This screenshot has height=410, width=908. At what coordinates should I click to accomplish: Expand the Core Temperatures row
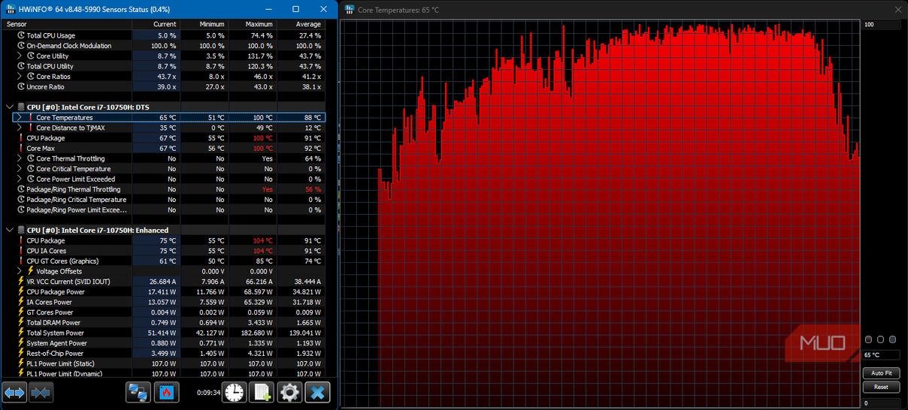click(x=20, y=117)
